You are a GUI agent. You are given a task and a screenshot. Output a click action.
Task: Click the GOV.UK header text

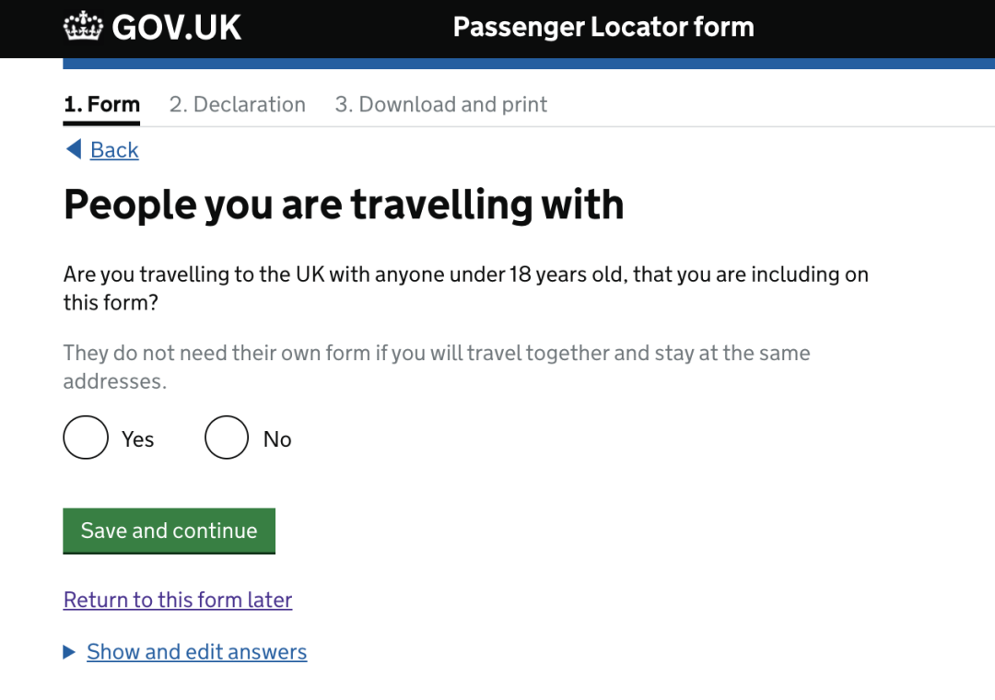(176, 28)
